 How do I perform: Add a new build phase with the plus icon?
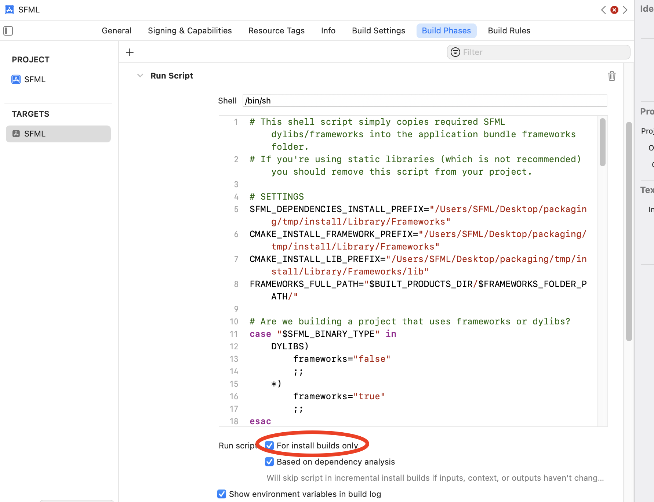(130, 52)
